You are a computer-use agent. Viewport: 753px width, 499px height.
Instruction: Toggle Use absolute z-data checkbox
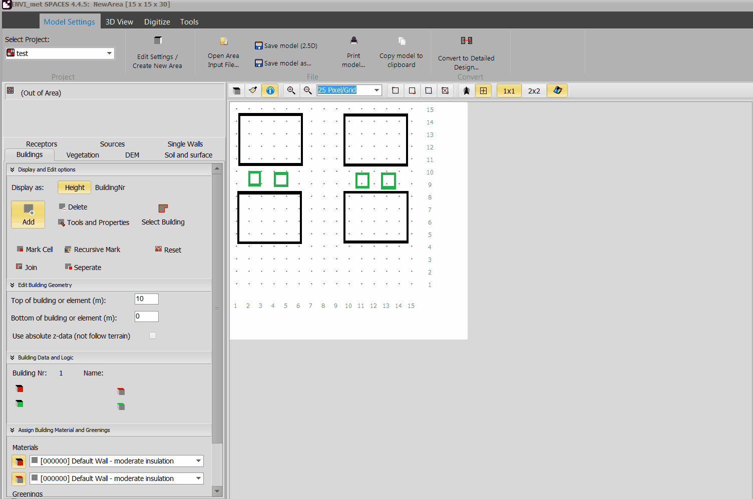tap(153, 335)
